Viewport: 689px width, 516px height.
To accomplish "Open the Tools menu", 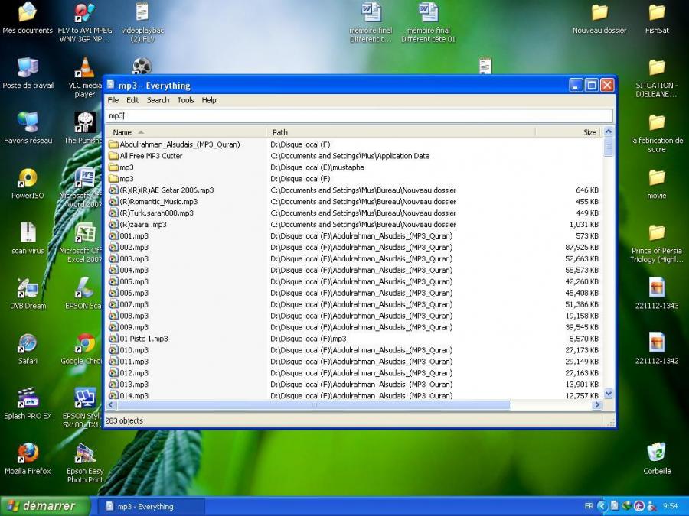I will pyautogui.click(x=185, y=100).
